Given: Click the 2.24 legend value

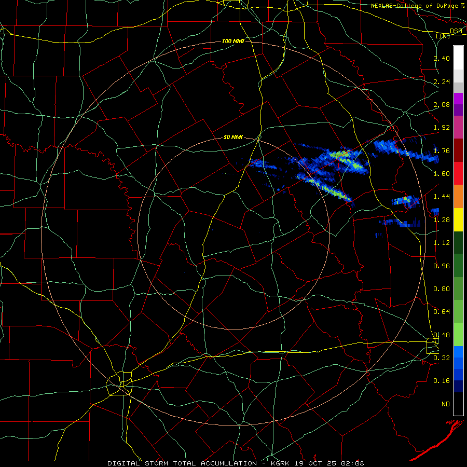Looking at the screenshot, I should click(x=442, y=81).
